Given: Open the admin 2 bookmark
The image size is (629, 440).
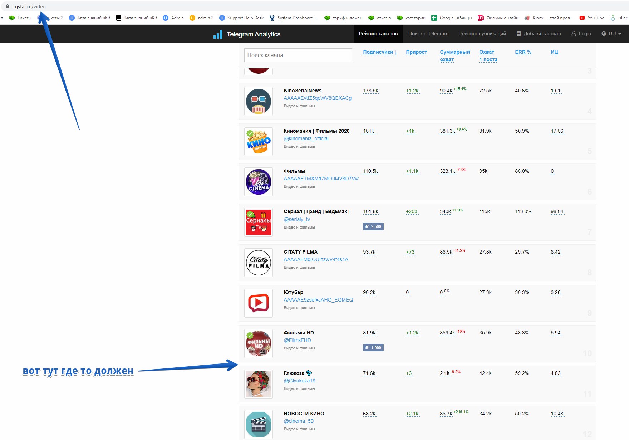Looking at the screenshot, I should click(201, 18).
